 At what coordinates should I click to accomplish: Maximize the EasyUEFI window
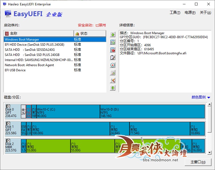pos(196,4)
